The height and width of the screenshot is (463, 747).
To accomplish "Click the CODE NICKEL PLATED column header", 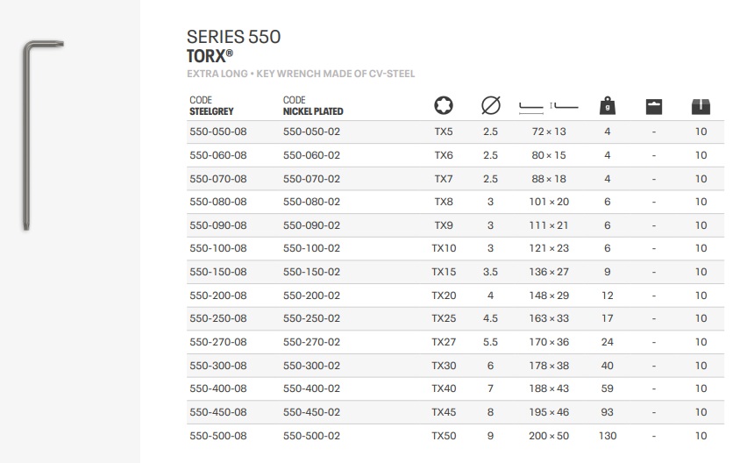I will click(x=313, y=106).
